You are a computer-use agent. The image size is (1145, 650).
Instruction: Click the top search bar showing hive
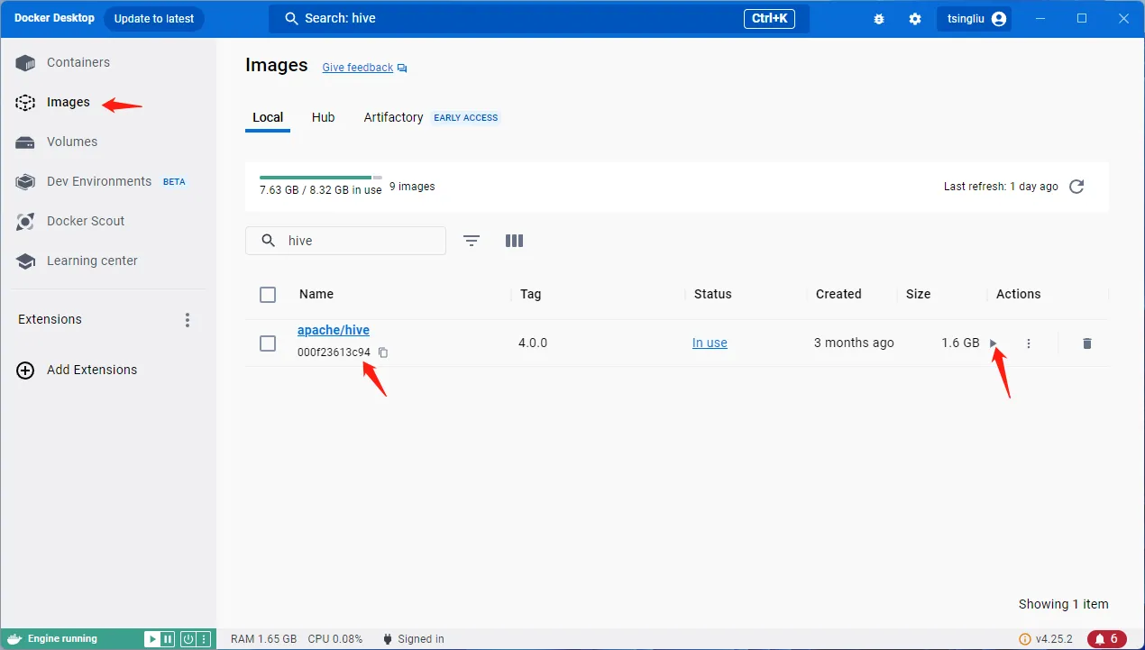(539, 19)
